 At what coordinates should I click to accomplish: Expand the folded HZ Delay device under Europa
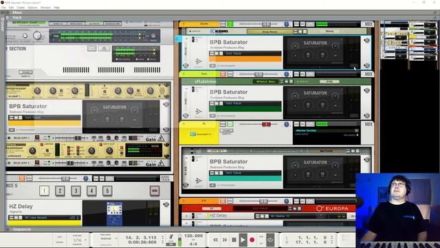pyautogui.click(x=186, y=216)
